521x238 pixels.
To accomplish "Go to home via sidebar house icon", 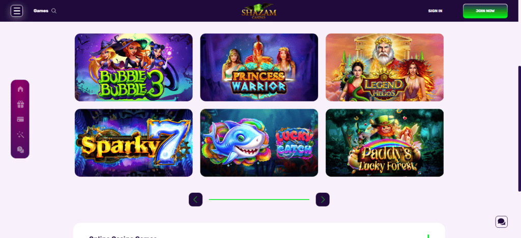I will pyautogui.click(x=20, y=89).
